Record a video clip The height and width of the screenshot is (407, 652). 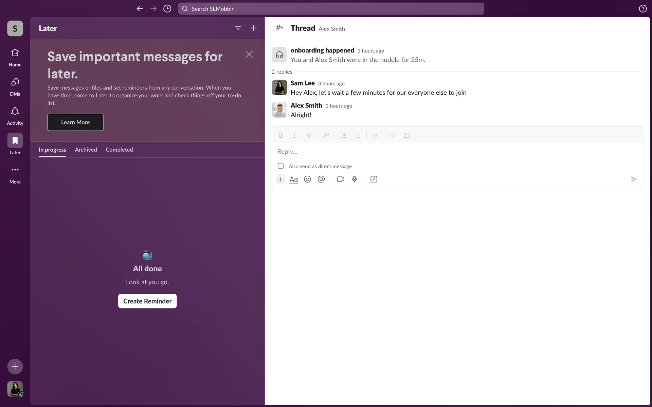pos(341,179)
